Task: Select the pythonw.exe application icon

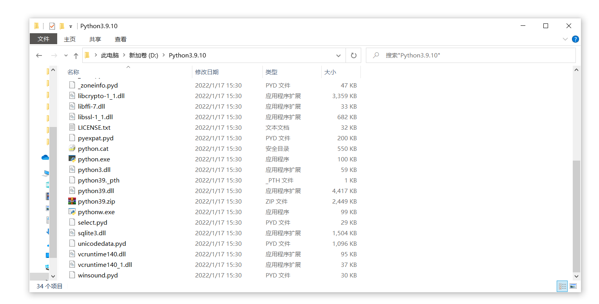Action: tap(72, 212)
